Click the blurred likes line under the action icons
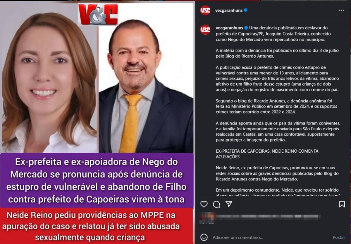This screenshot has height=244, width=351. point(260,217)
